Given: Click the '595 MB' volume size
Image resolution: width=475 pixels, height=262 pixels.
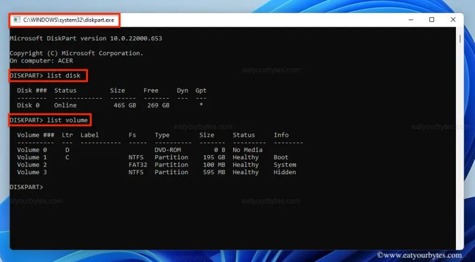Looking at the screenshot, I should click(x=214, y=172).
